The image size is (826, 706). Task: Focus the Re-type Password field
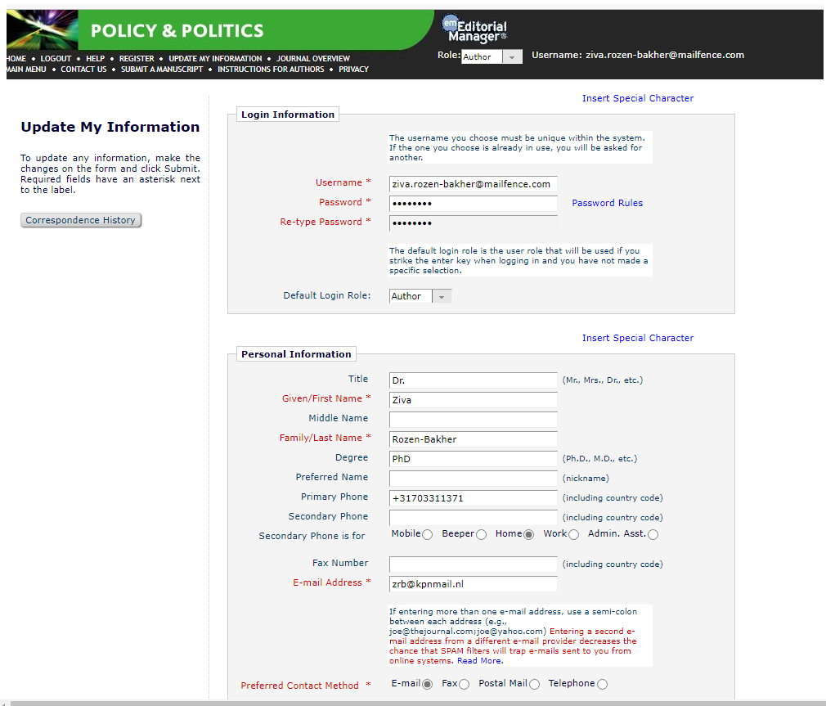(x=473, y=223)
